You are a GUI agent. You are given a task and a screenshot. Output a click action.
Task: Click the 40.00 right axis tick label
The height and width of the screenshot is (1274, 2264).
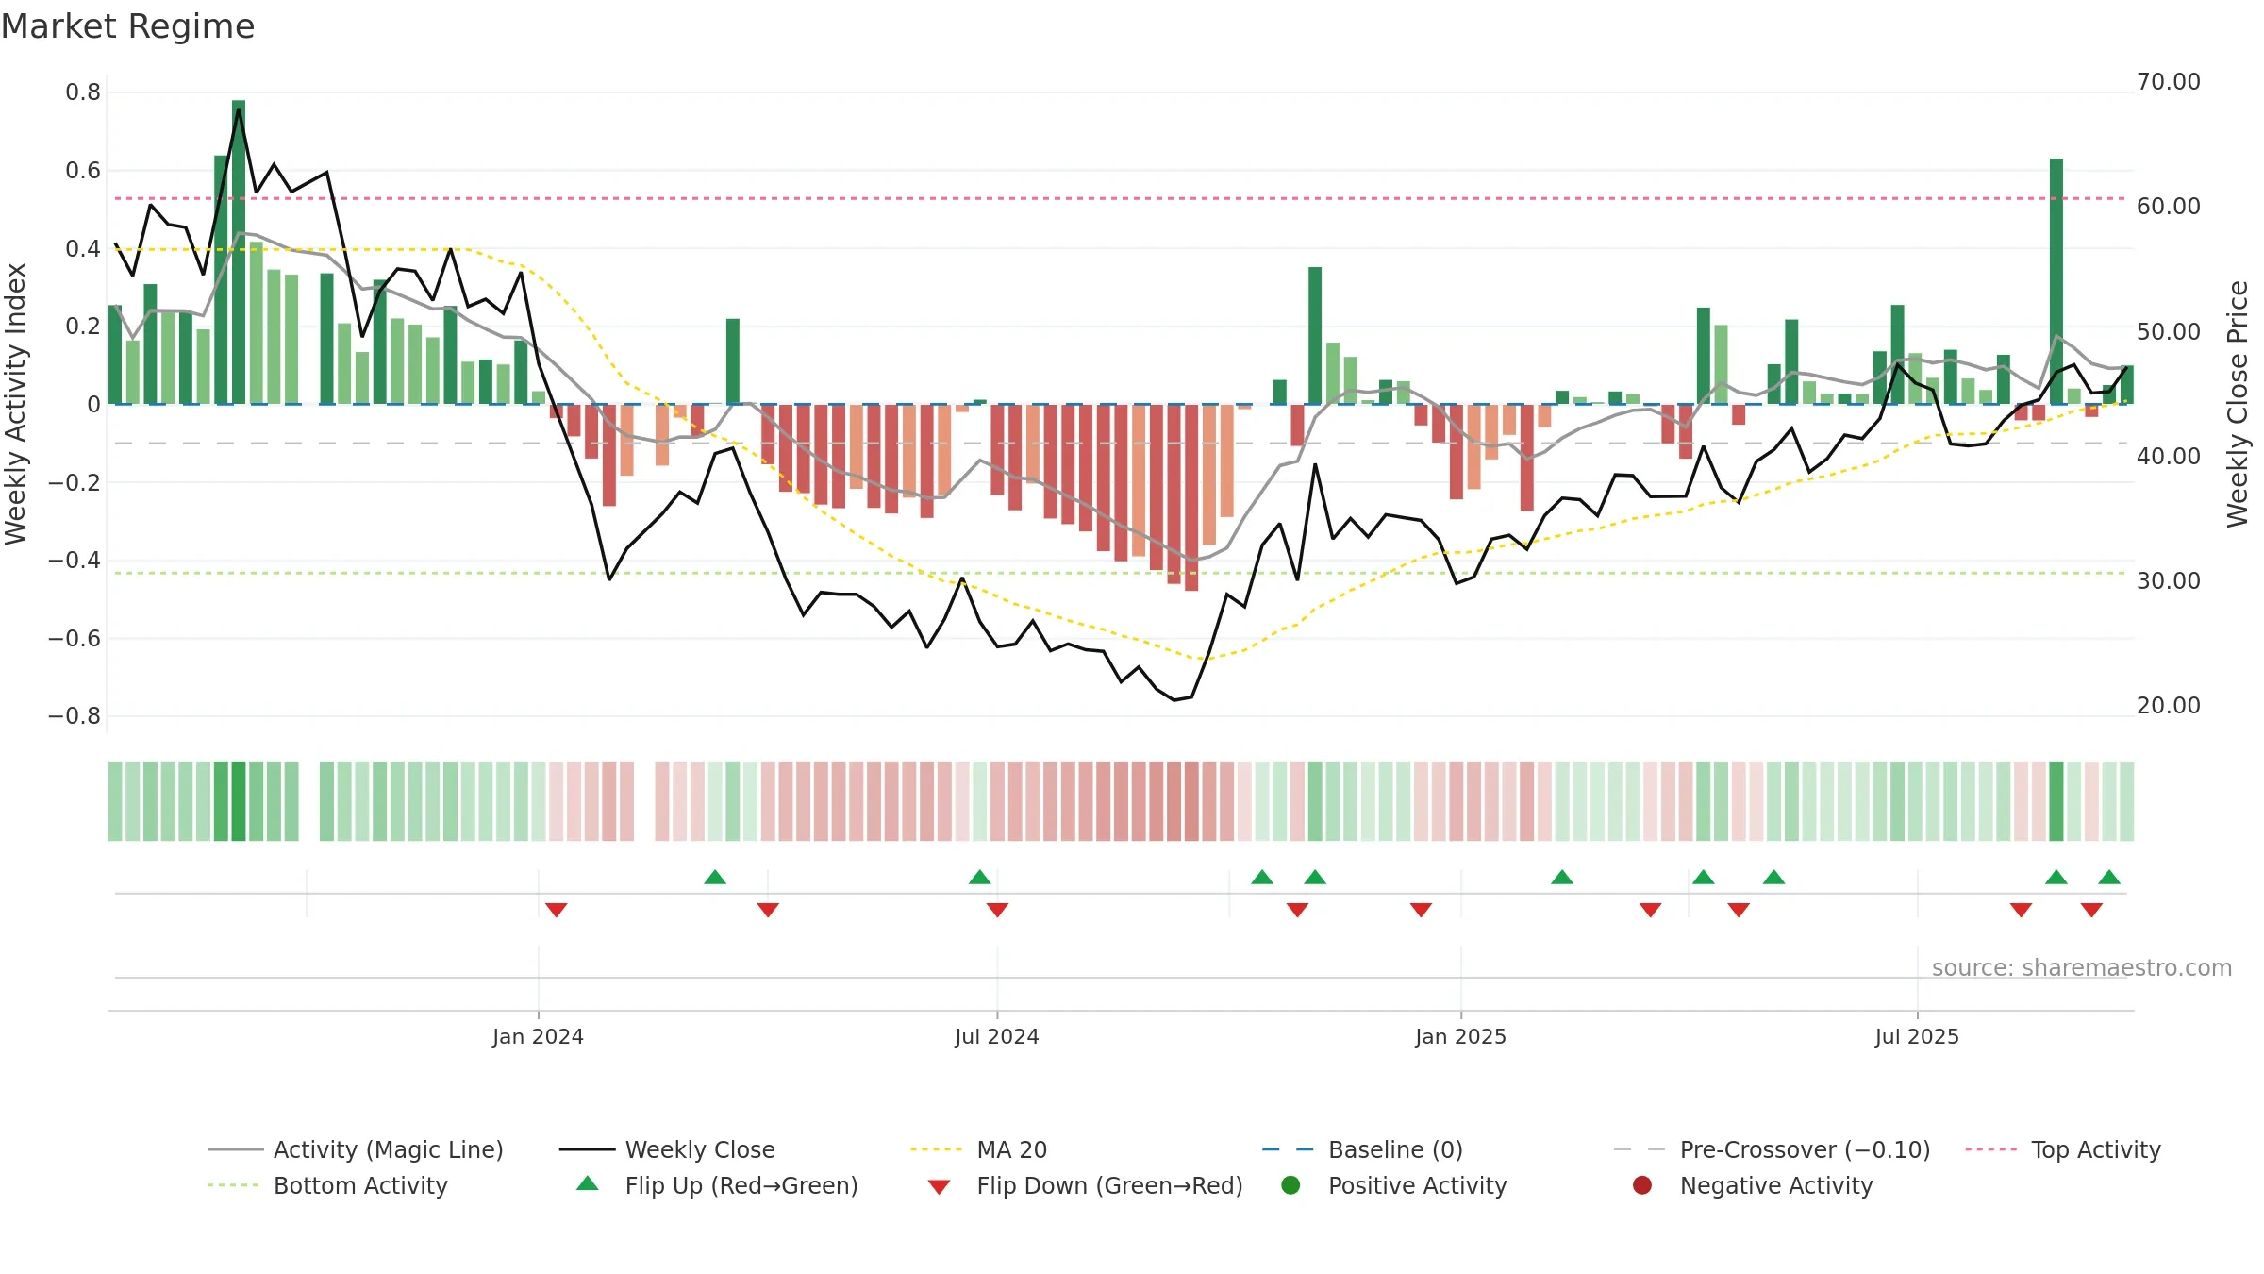(x=2169, y=457)
